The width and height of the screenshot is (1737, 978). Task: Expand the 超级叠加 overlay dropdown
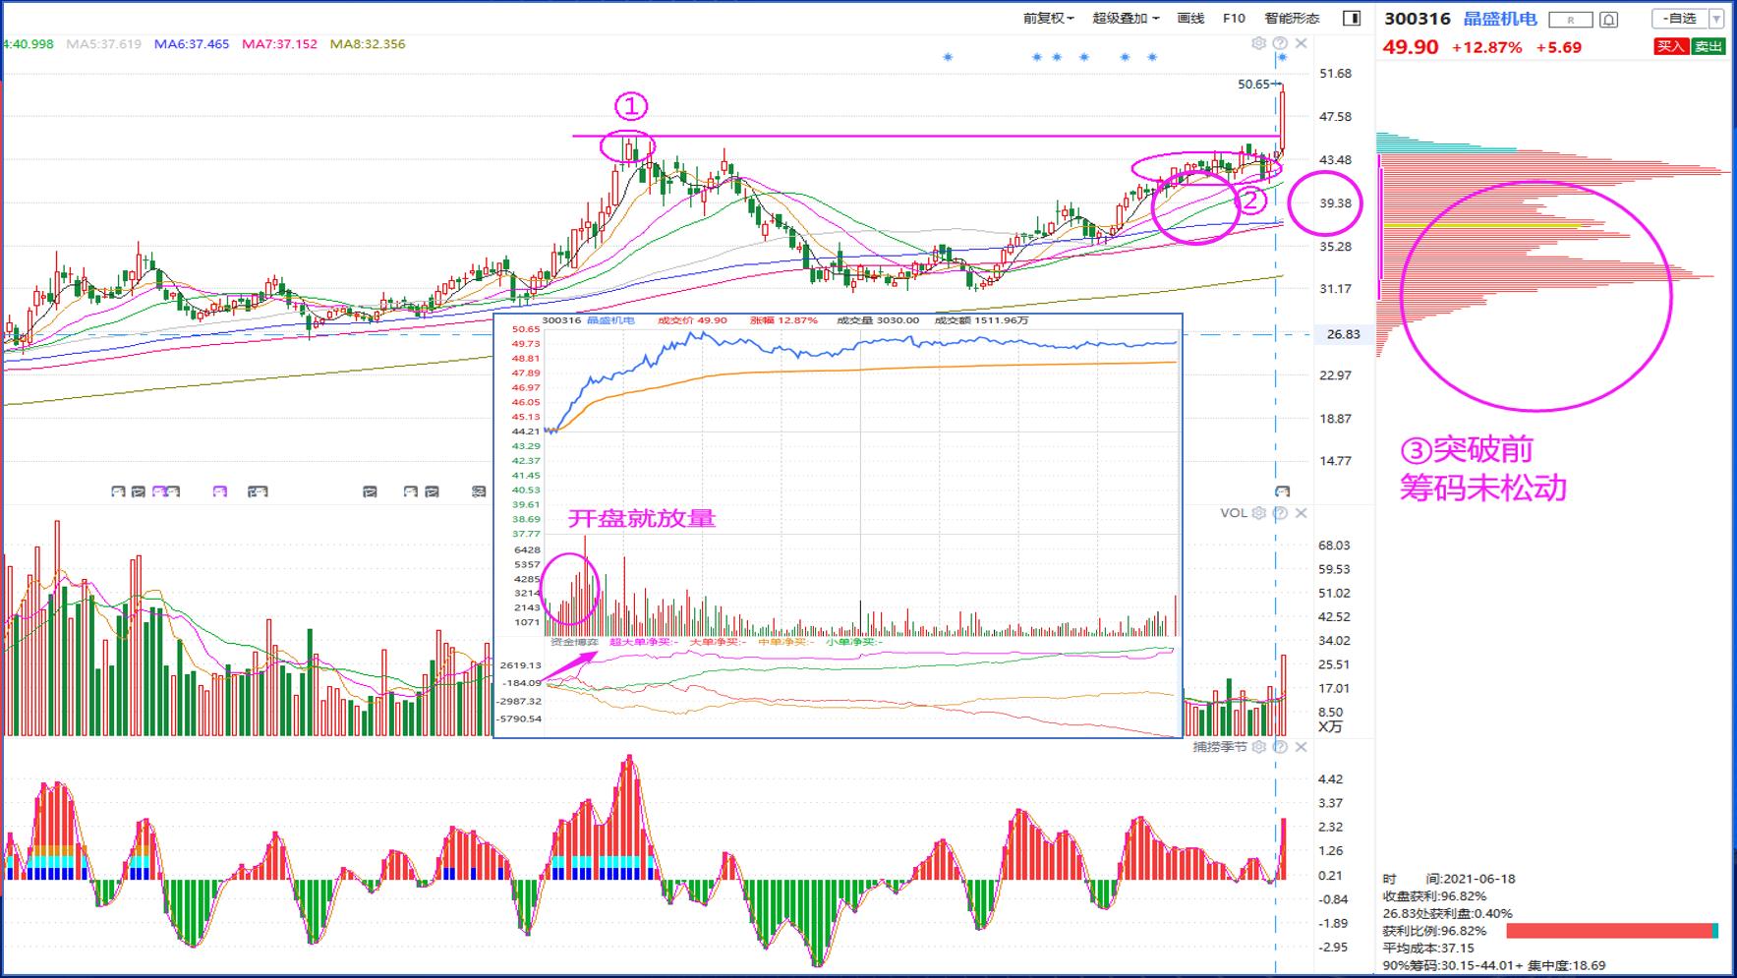point(1126,18)
